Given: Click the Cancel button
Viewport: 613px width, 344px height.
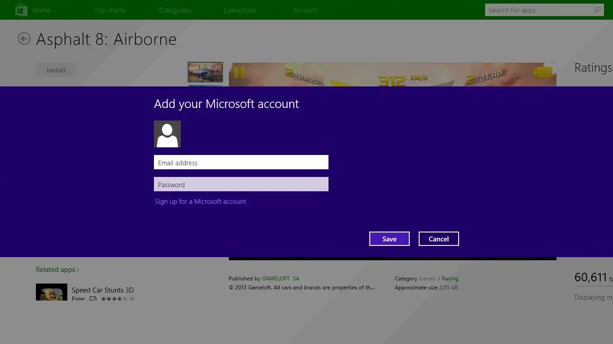Looking at the screenshot, I should (439, 239).
